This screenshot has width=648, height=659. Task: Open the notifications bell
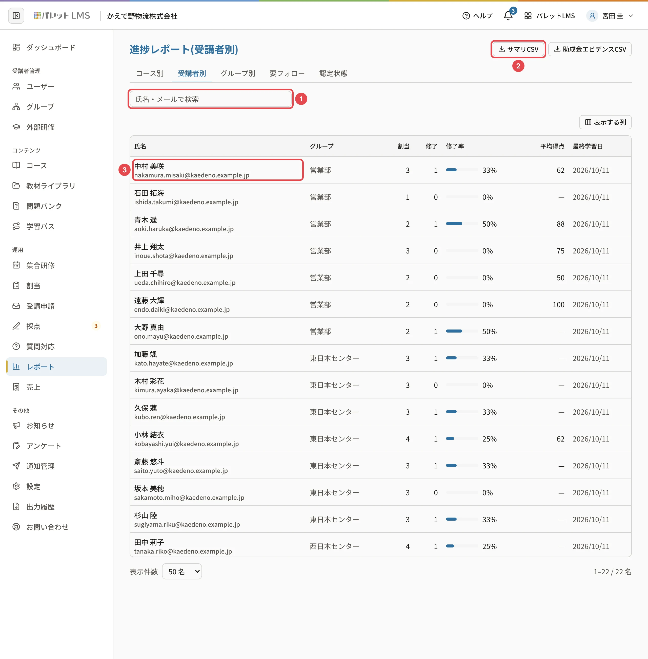click(508, 16)
